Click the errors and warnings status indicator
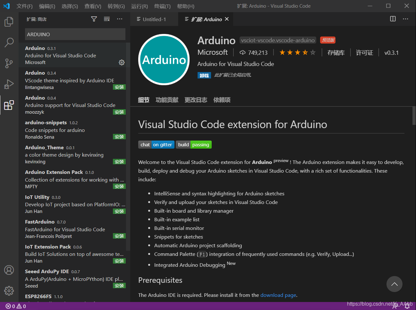Viewport: 416px width, 310px height. point(16,306)
